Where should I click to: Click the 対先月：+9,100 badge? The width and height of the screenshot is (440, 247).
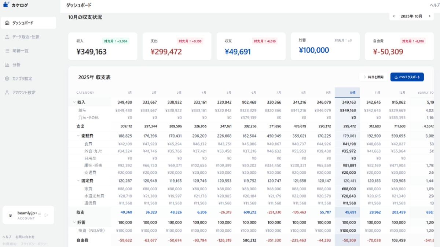click(190, 41)
